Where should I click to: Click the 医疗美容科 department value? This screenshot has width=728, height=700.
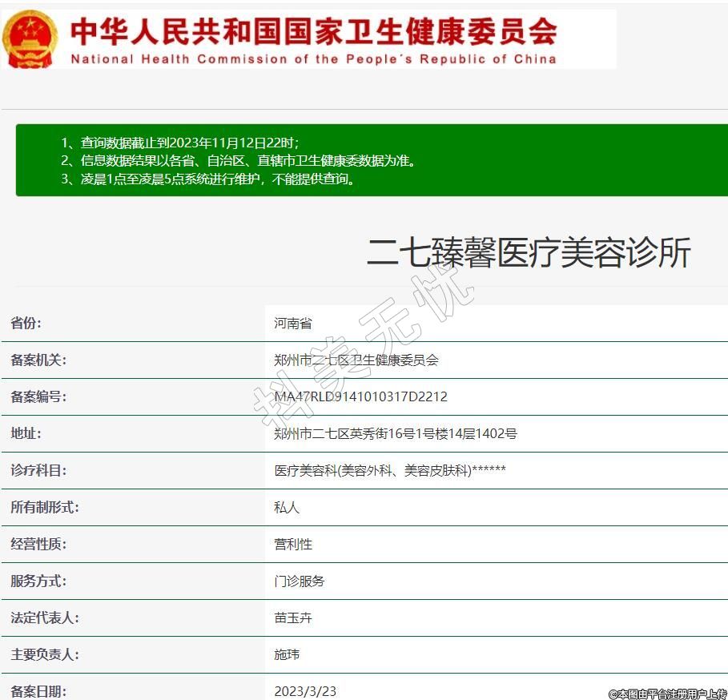point(389,471)
